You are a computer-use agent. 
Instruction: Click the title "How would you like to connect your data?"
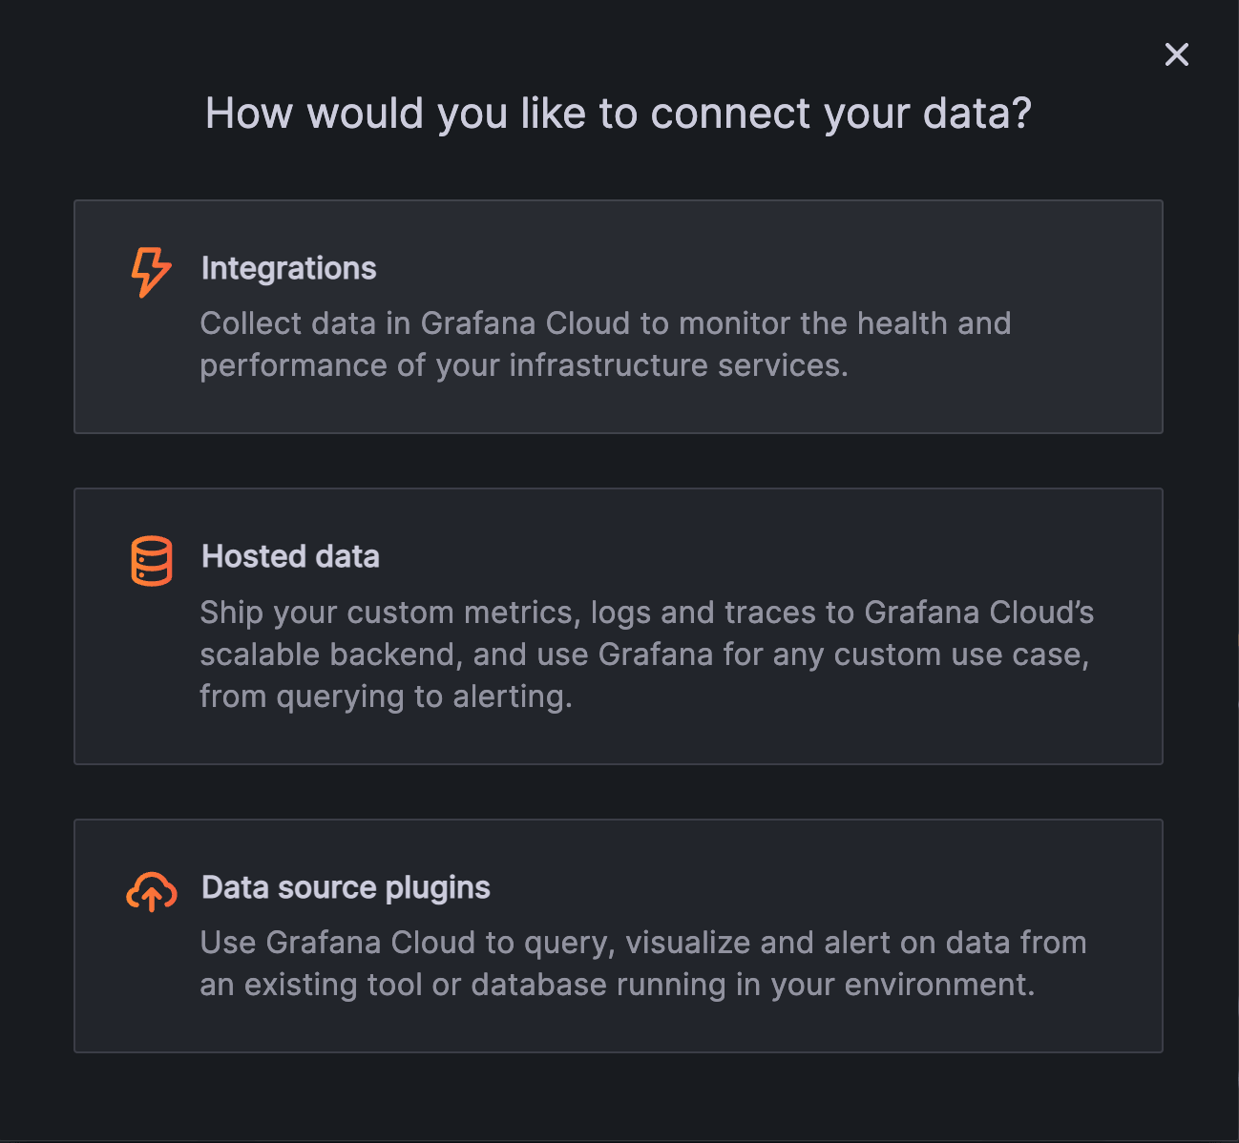[619, 114]
